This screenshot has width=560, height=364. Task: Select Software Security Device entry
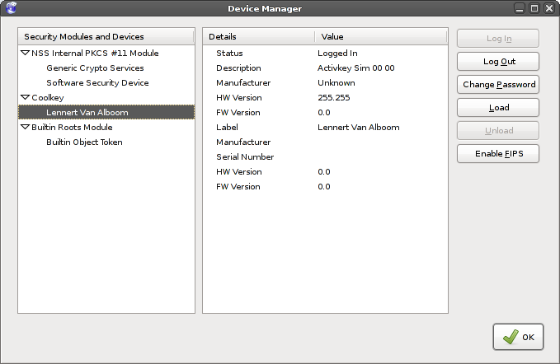[x=97, y=83]
